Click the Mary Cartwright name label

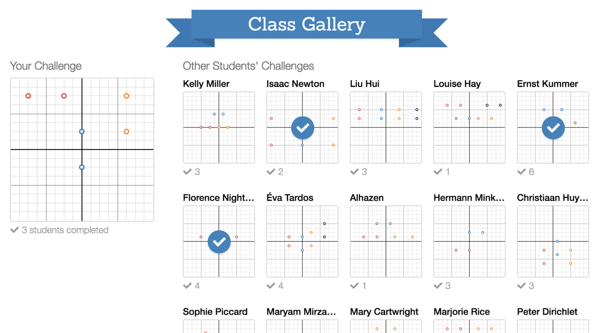(x=384, y=312)
